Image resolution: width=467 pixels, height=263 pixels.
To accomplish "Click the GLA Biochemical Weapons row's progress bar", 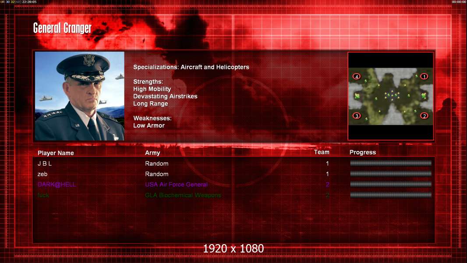I will [391, 195].
